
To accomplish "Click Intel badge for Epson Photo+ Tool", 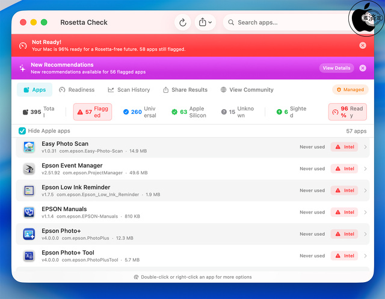I will point(344,256).
